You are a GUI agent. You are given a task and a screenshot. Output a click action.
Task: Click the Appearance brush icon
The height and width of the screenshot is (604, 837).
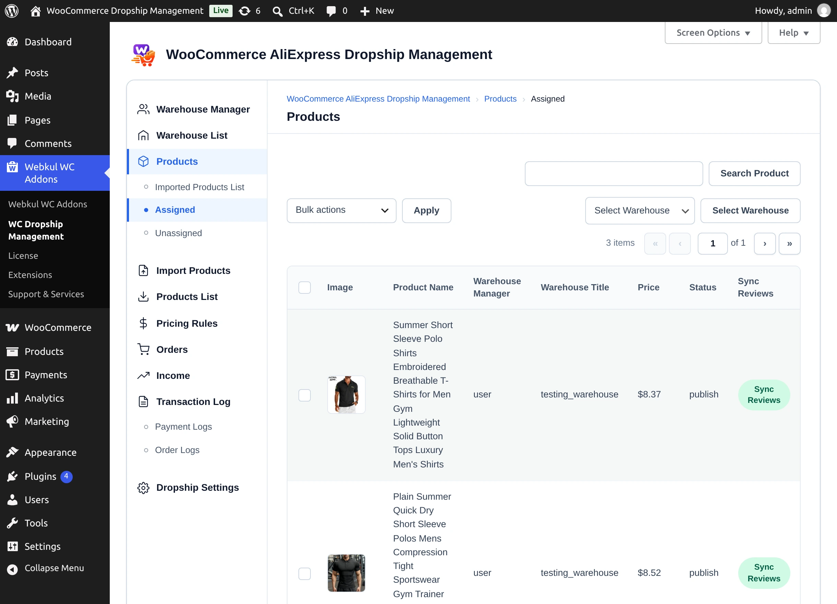12,452
